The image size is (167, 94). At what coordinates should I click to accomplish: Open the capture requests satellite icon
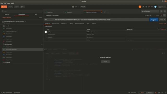coord(143,7)
